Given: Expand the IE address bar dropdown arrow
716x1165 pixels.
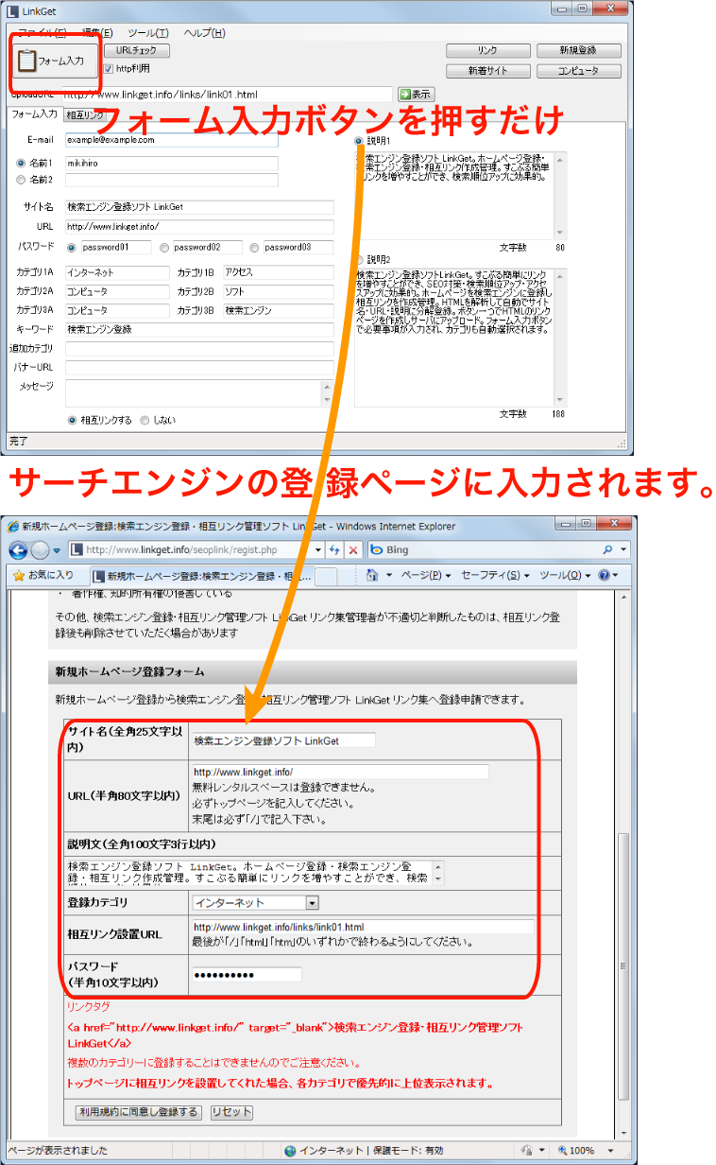Looking at the screenshot, I should 318,549.
